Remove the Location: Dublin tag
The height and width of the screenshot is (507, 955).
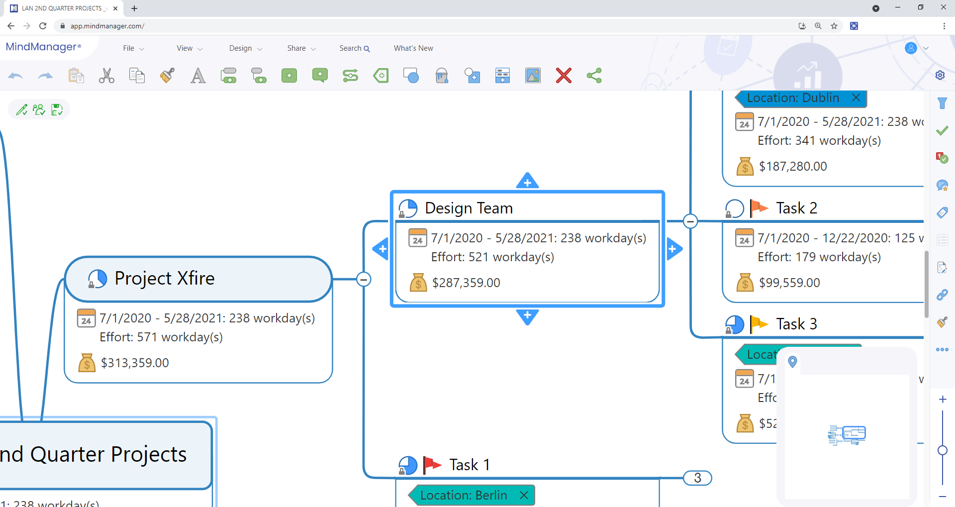[856, 98]
